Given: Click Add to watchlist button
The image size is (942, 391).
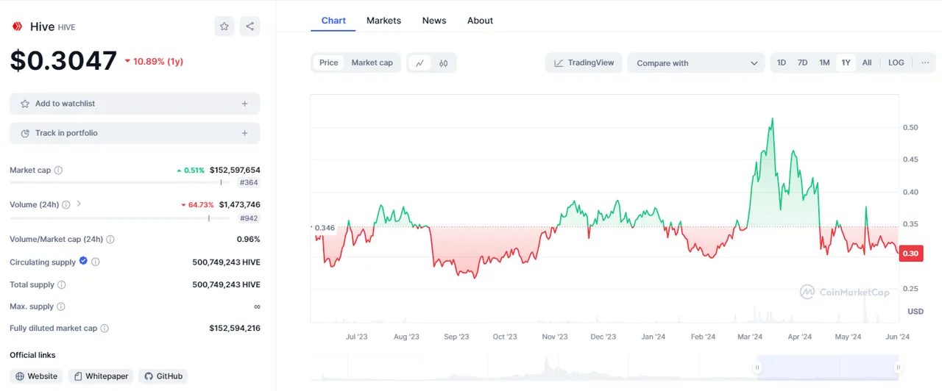Looking at the screenshot, I should (135, 104).
